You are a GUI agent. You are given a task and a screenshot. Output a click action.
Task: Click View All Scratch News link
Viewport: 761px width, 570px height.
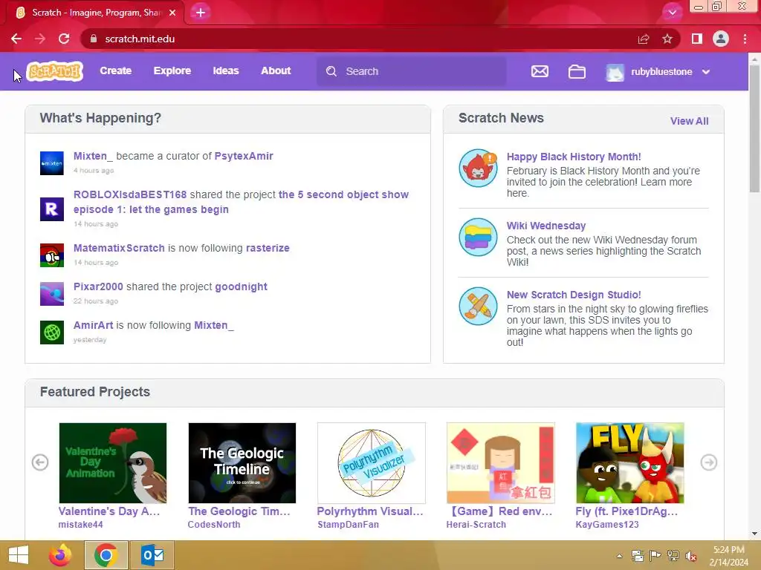(689, 121)
